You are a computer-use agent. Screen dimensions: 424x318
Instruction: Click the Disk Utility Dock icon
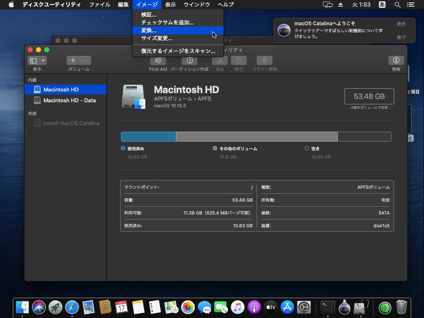click(x=361, y=308)
